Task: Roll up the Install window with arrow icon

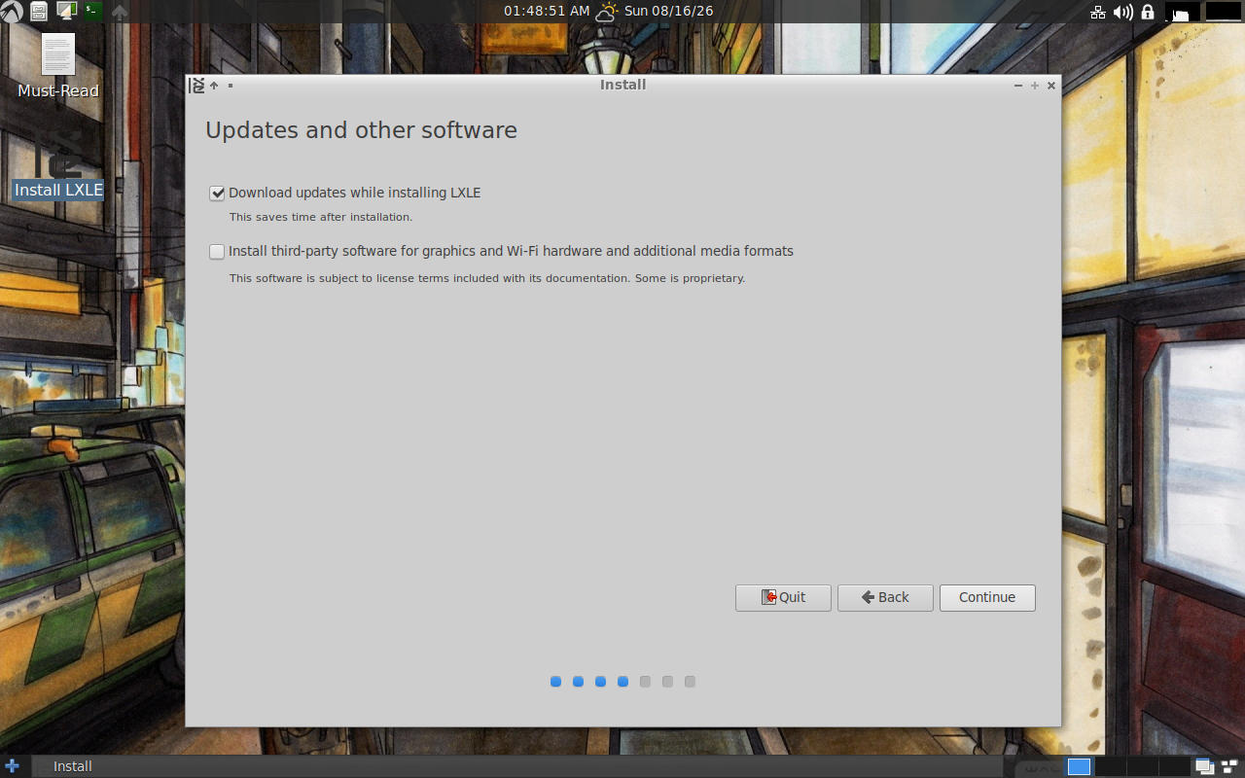Action: 214,86
